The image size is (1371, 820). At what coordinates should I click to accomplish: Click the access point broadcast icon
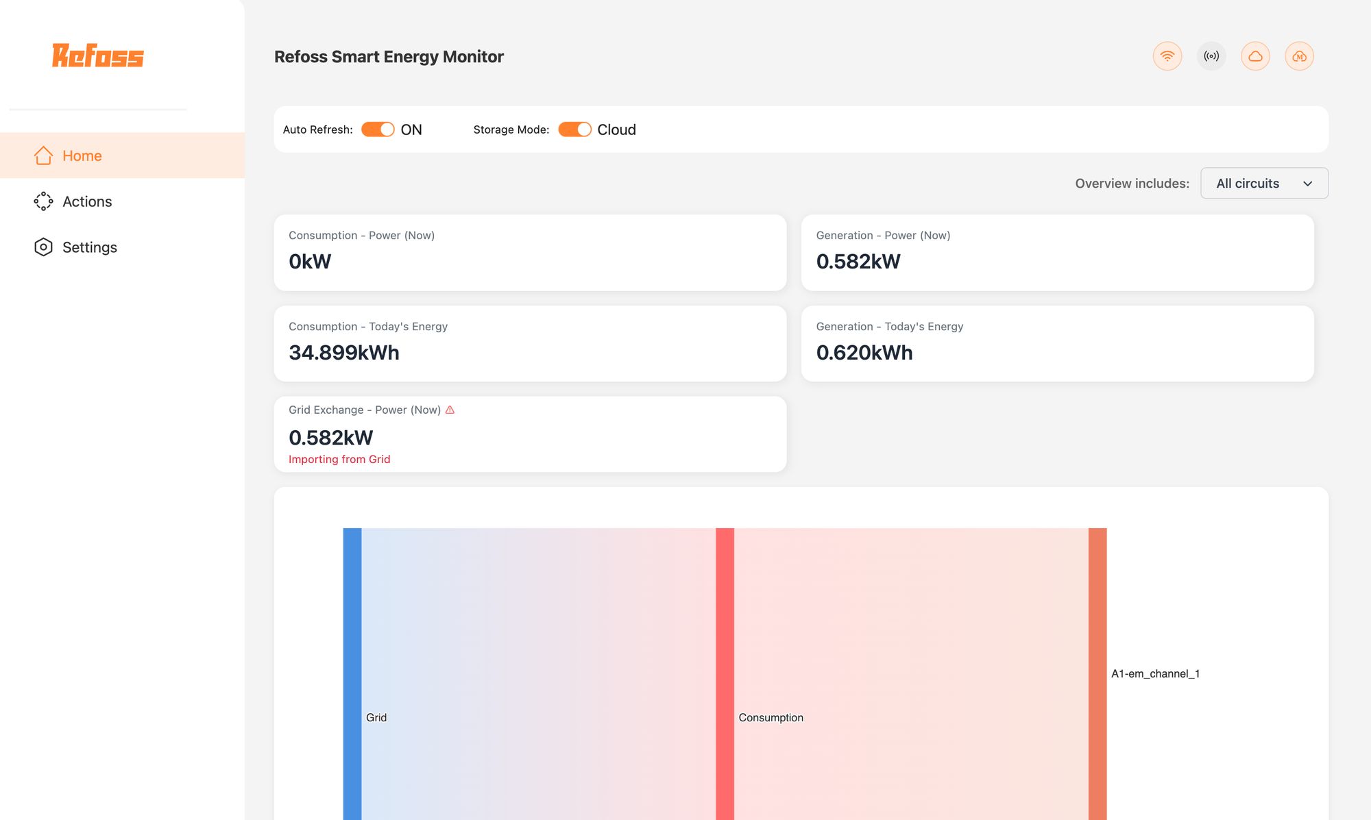(1211, 56)
